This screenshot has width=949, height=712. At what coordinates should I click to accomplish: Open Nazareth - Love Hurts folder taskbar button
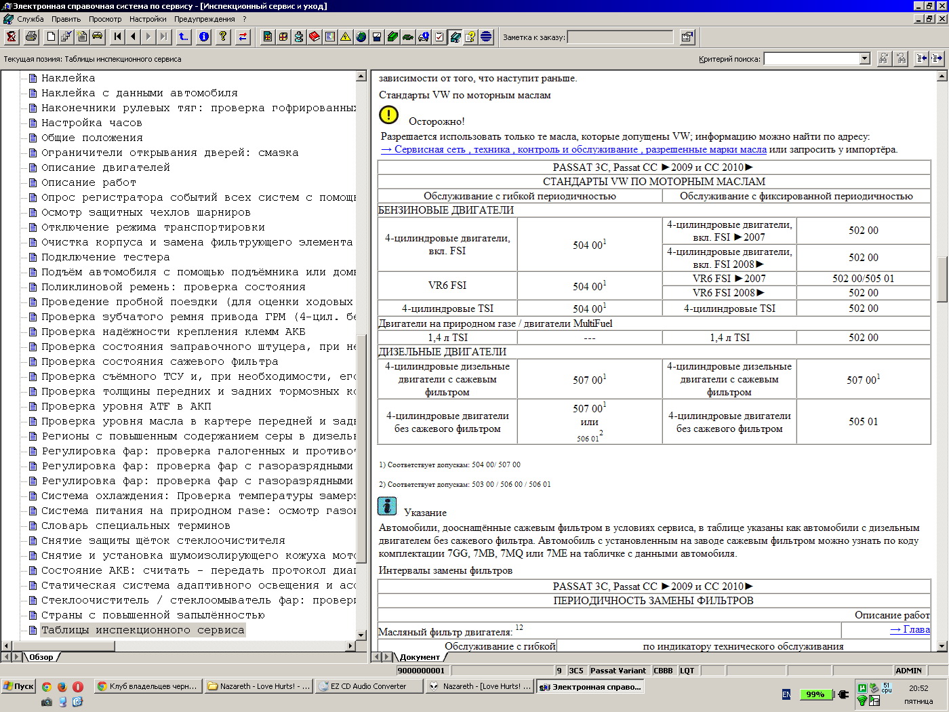(x=258, y=686)
